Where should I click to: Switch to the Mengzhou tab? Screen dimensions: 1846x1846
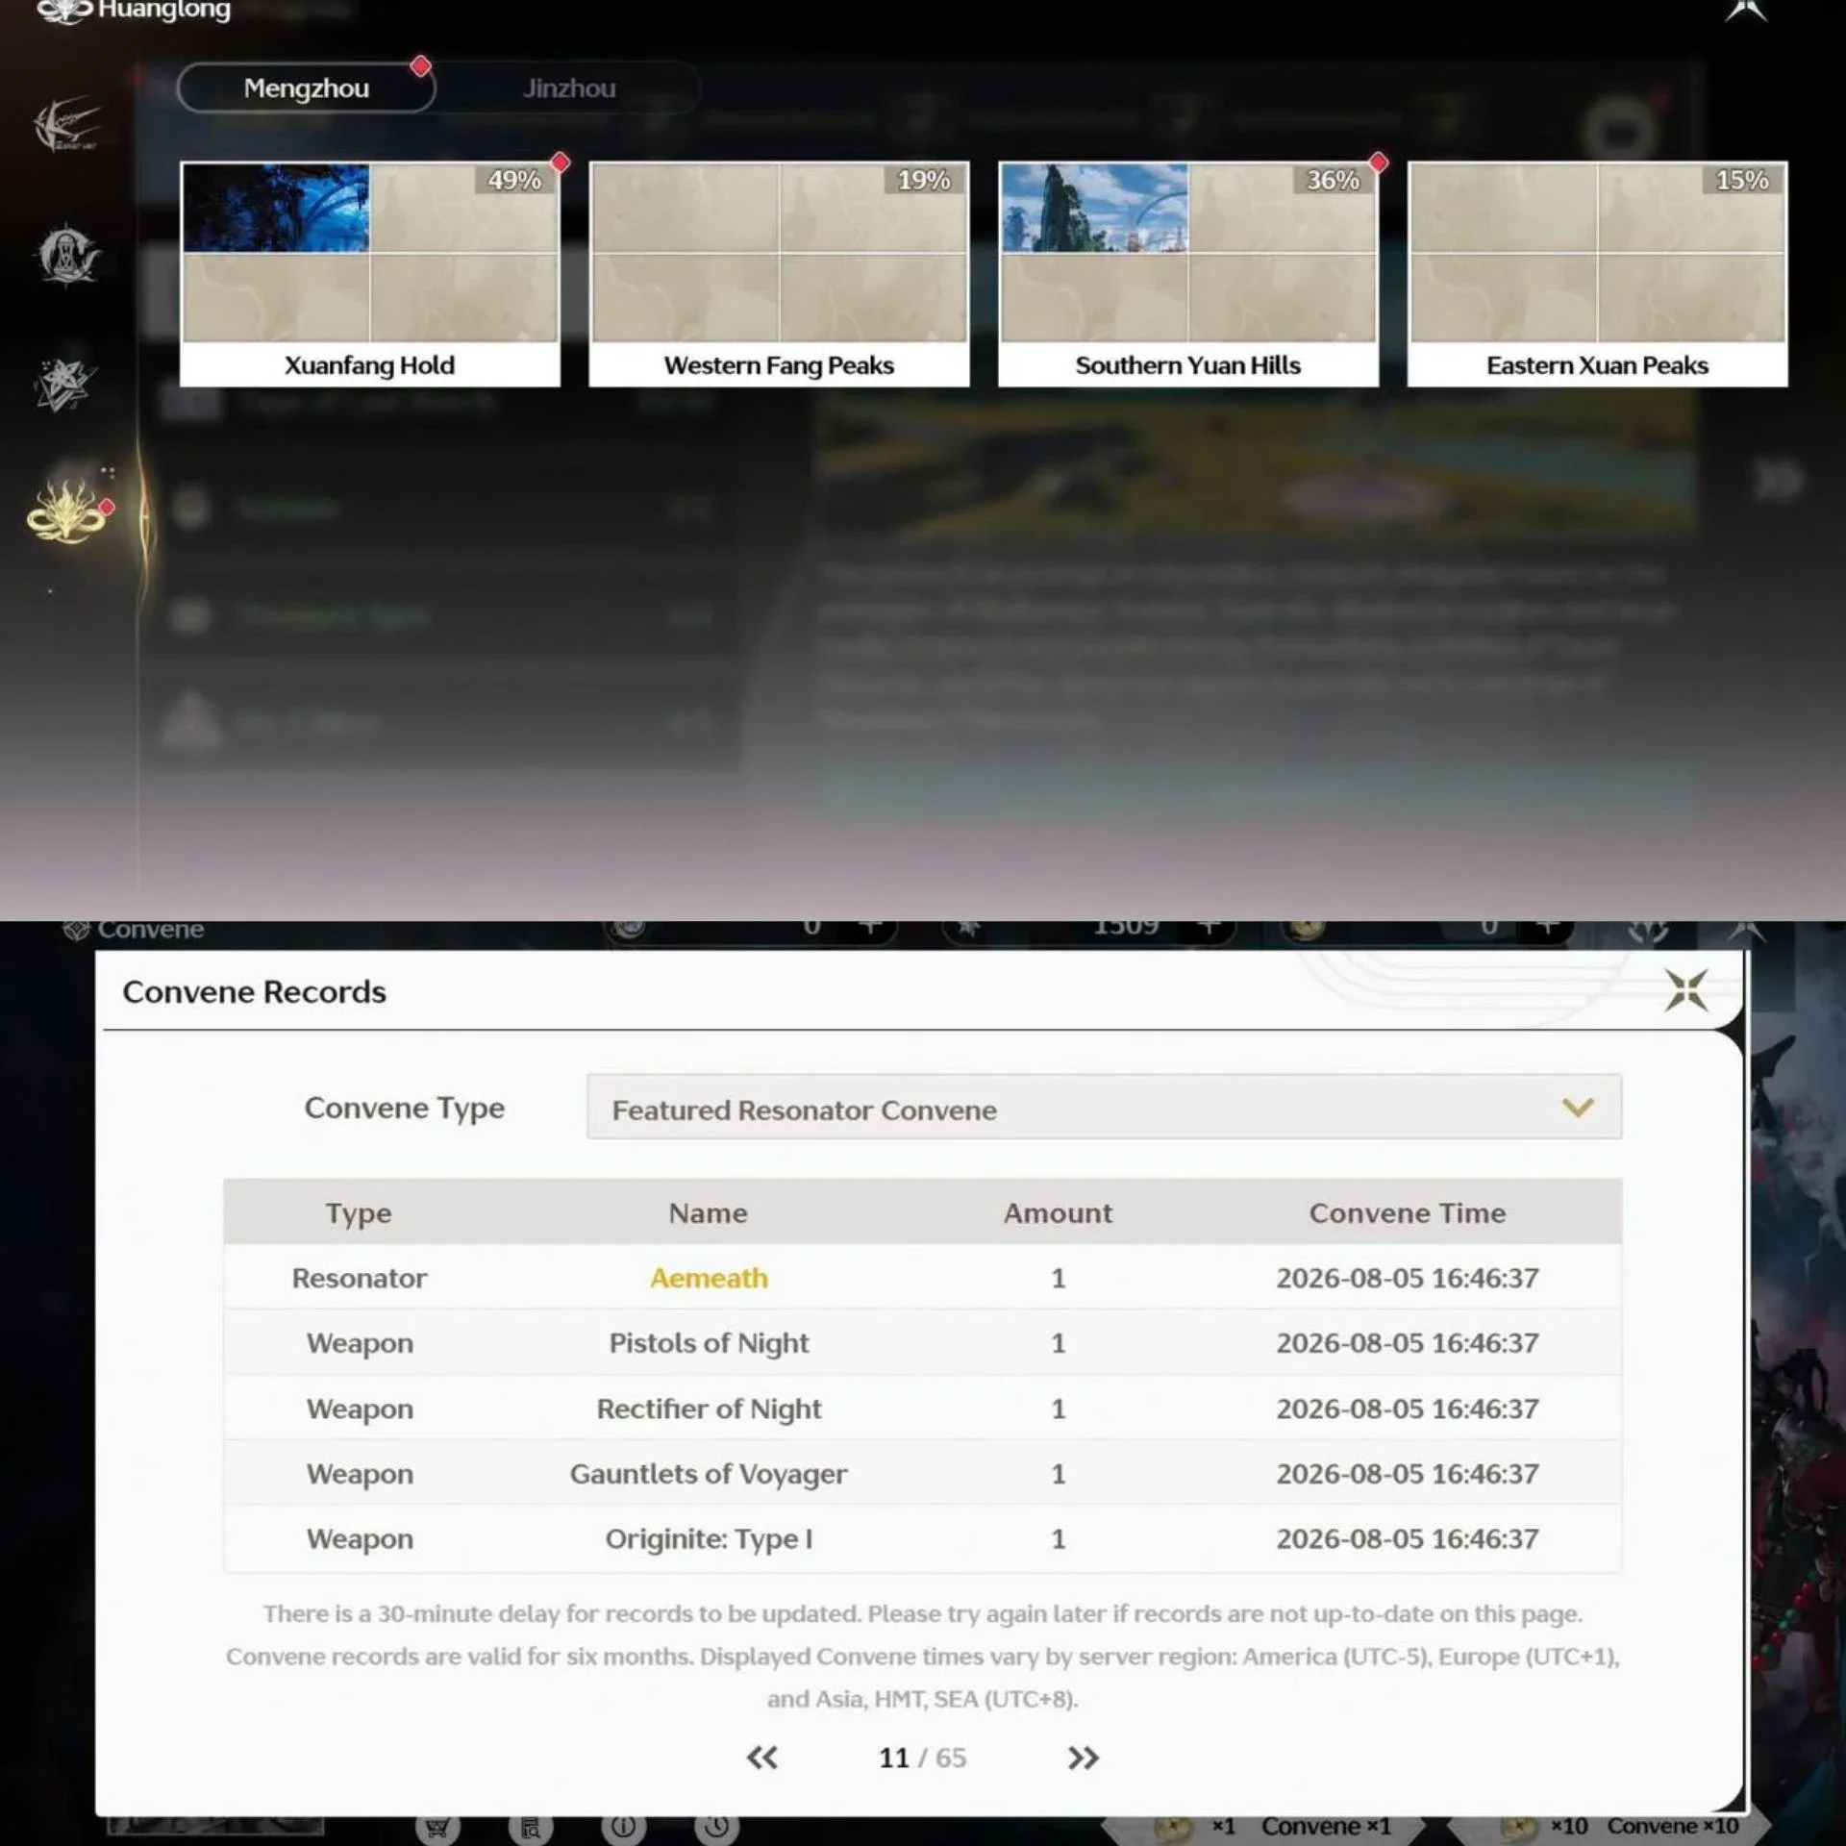coord(306,88)
